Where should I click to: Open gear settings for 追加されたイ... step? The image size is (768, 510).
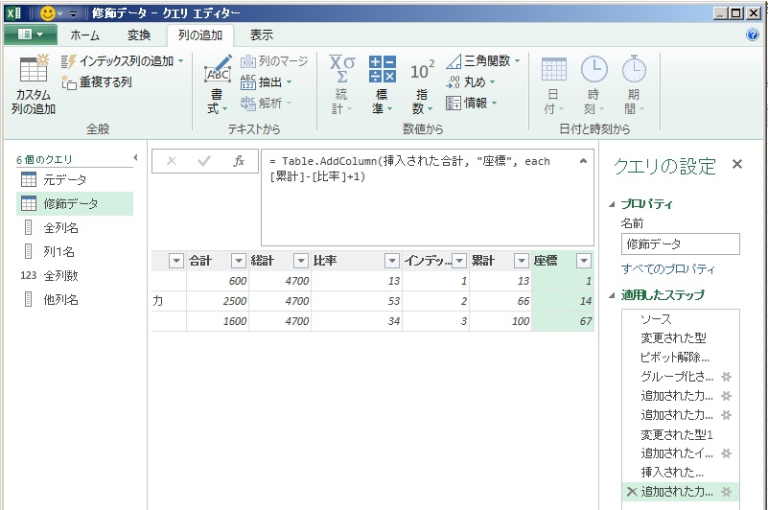[x=727, y=453]
